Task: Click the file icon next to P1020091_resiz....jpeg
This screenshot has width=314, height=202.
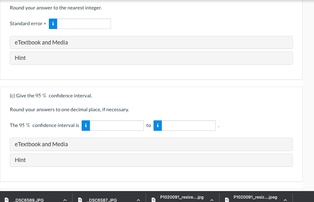Action: (x=227, y=199)
